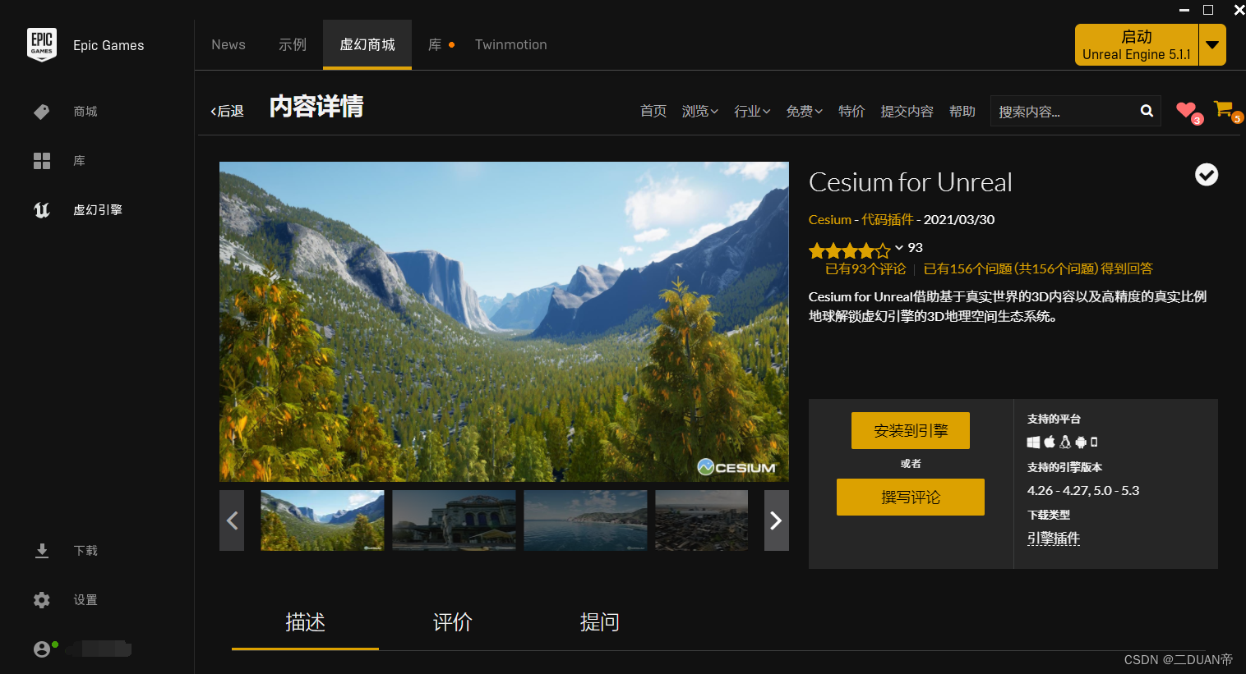The image size is (1246, 674).
Task: Toggle the owned checkmark badge on Cesium
Action: [x=1206, y=174]
